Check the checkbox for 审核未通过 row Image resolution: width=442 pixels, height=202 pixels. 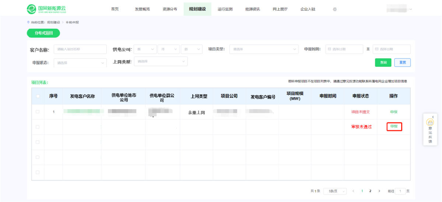[38, 127]
